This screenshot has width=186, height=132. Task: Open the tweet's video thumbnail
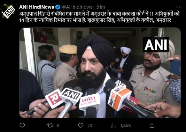[x=100, y=73]
